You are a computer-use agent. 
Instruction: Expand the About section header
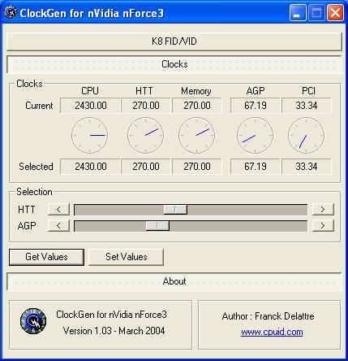click(x=174, y=281)
